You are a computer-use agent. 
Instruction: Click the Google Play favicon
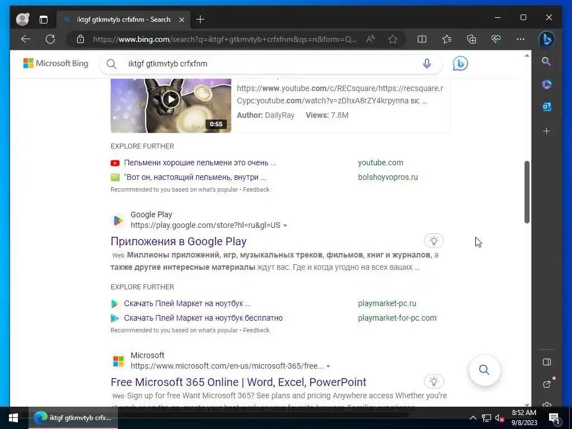[118, 220]
